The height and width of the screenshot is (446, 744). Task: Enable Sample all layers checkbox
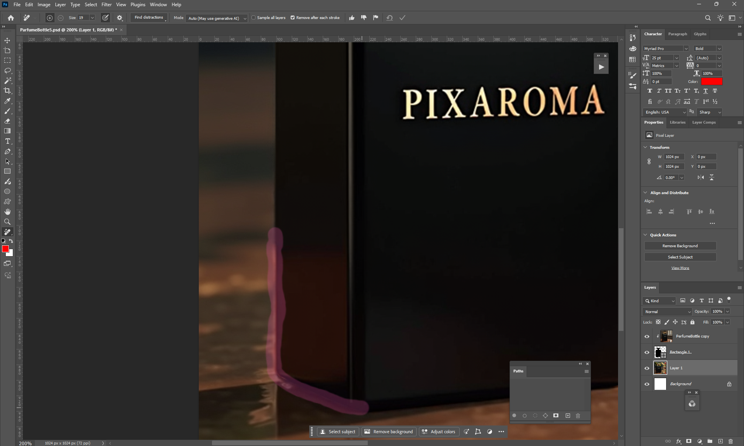click(254, 17)
